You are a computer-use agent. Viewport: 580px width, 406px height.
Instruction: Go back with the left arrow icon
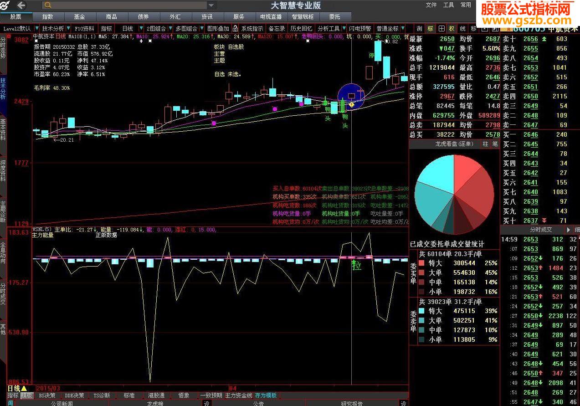(21, 5)
